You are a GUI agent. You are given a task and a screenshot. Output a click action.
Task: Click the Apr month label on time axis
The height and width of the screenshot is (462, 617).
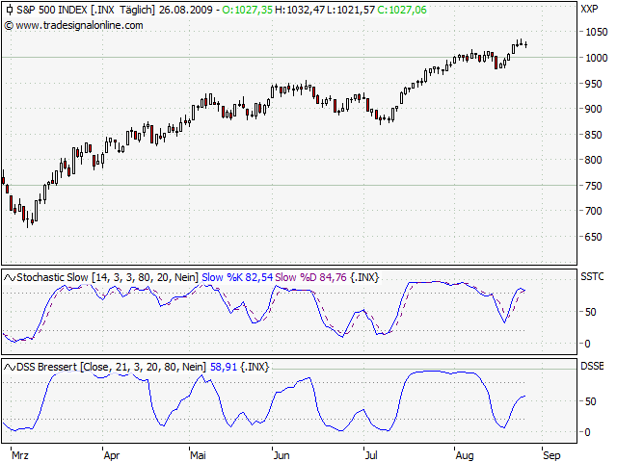coord(112,455)
